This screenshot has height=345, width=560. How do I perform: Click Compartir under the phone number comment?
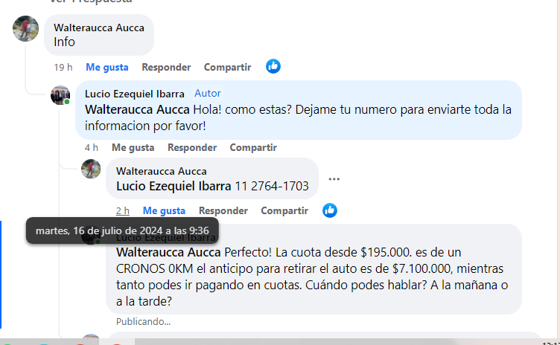pos(284,210)
